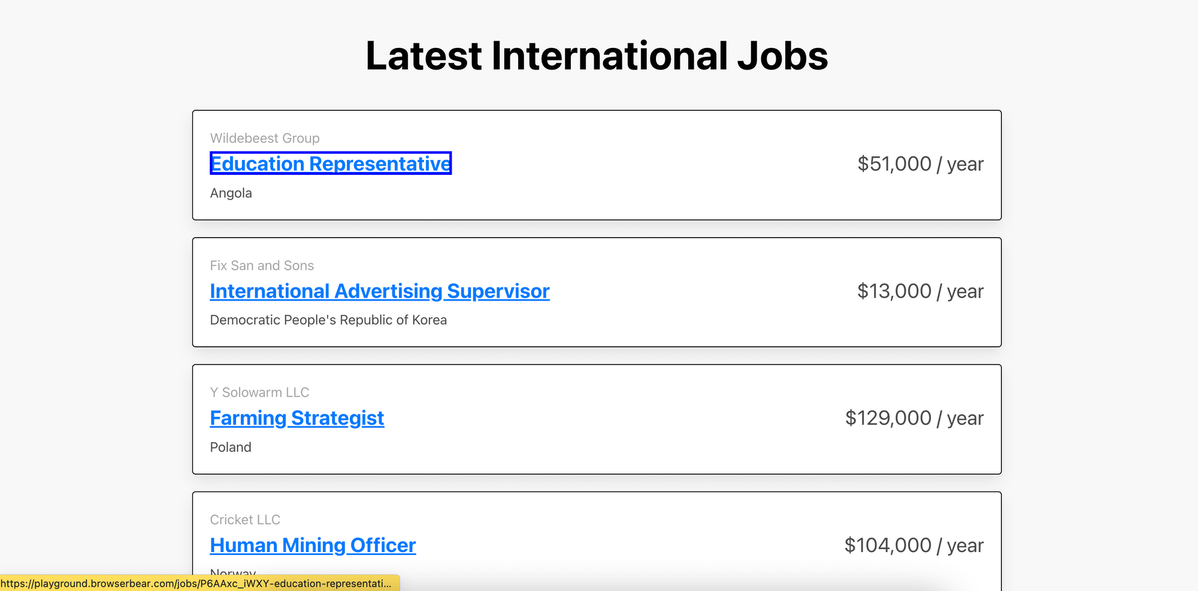1198x591 pixels.
Task: Open the Human Mining Officer listing
Action: [313, 545]
